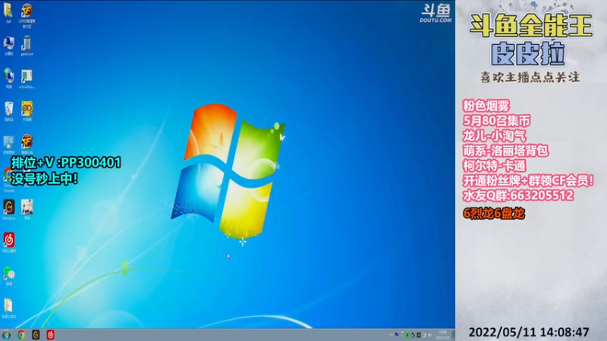Open the taskbar clock and date

[x=443, y=335]
